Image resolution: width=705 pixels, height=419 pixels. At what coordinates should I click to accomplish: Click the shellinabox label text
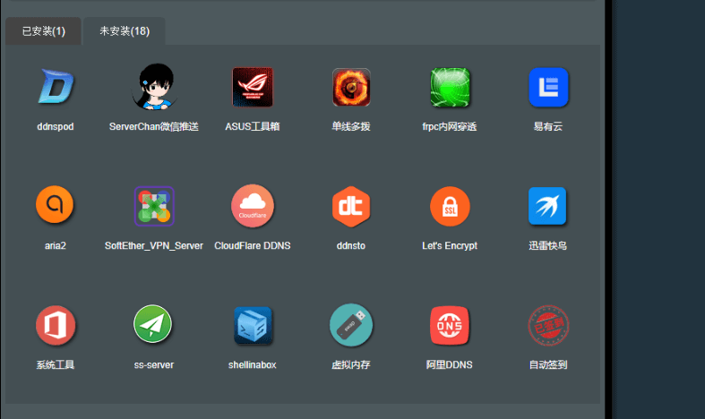(x=253, y=364)
